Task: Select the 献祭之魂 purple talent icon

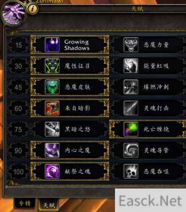Action: tap(52, 172)
